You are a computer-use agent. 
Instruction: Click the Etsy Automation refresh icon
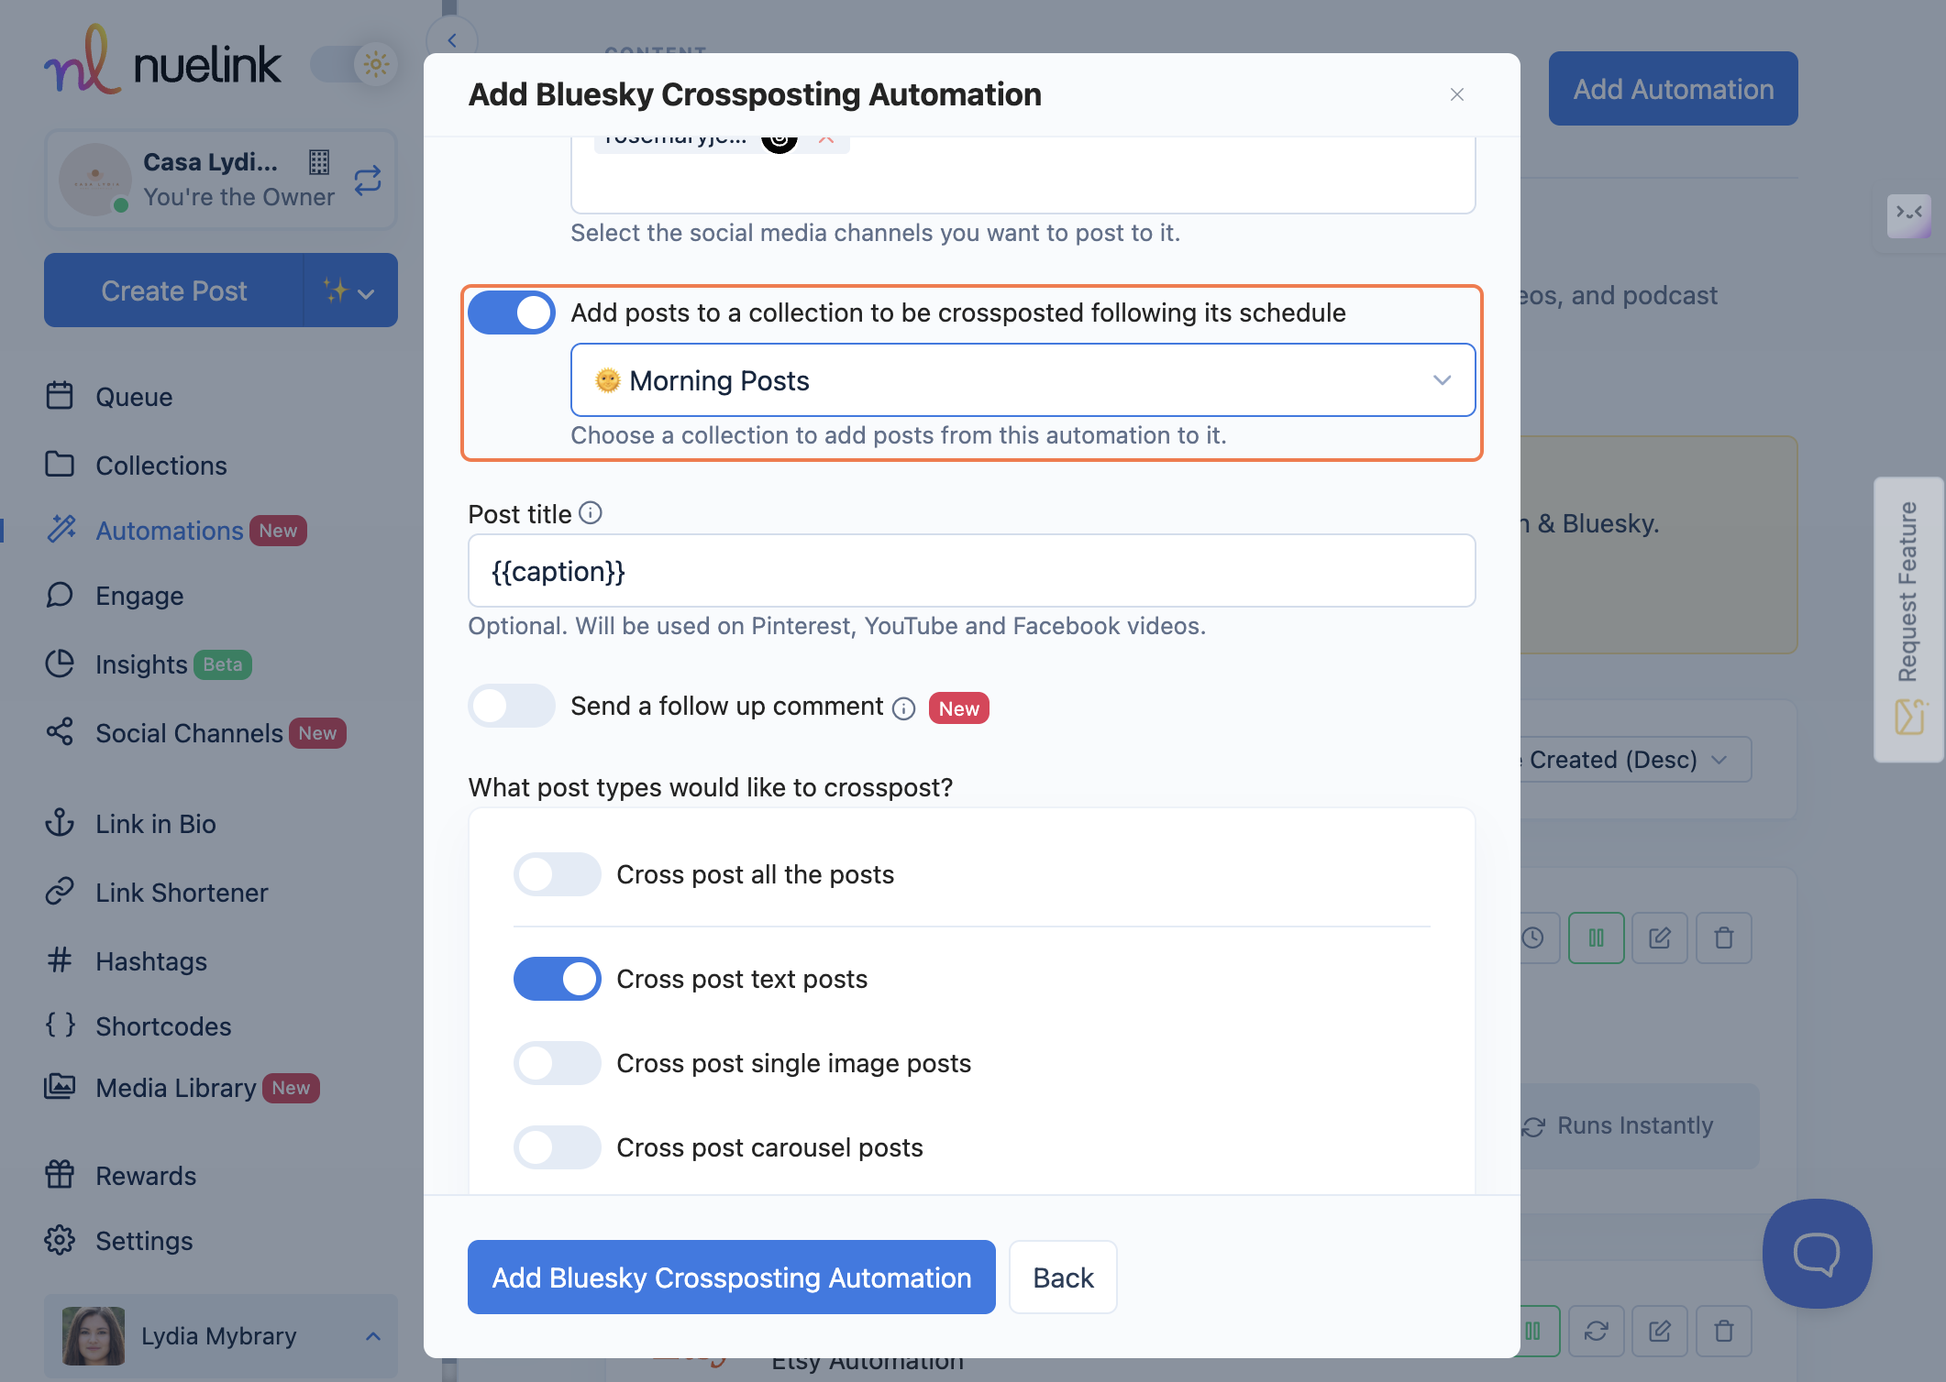tap(1596, 1331)
